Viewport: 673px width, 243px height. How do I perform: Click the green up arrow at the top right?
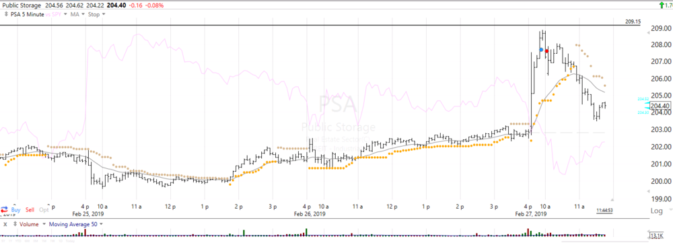point(662,5)
